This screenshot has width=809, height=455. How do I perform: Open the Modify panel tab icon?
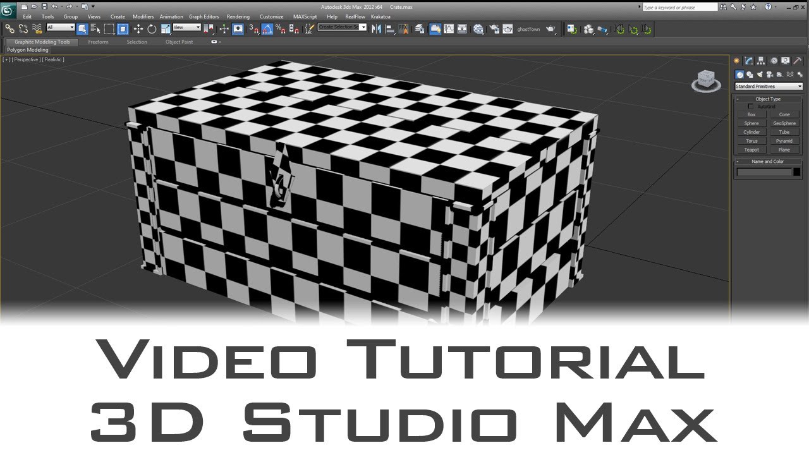click(x=748, y=61)
